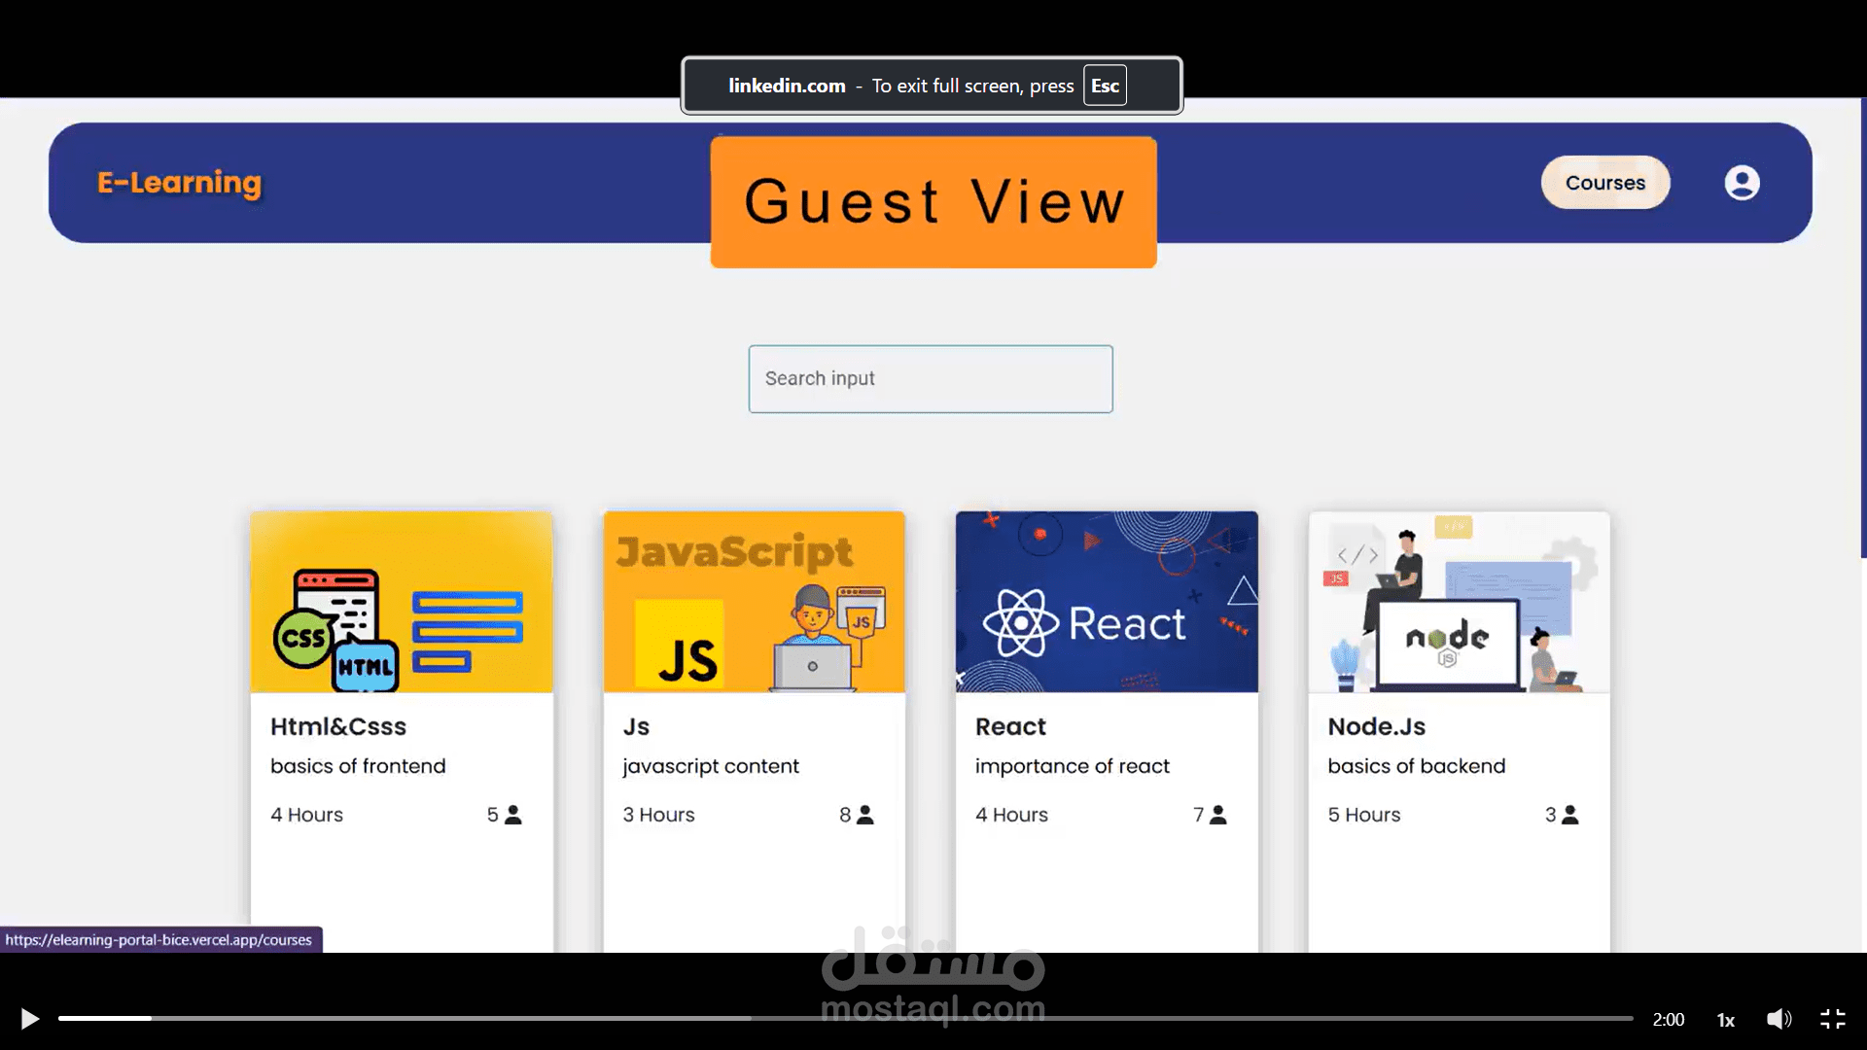The image size is (1867, 1050).
Task: Mute the video volume
Action: pyautogui.click(x=1779, y=1019)
